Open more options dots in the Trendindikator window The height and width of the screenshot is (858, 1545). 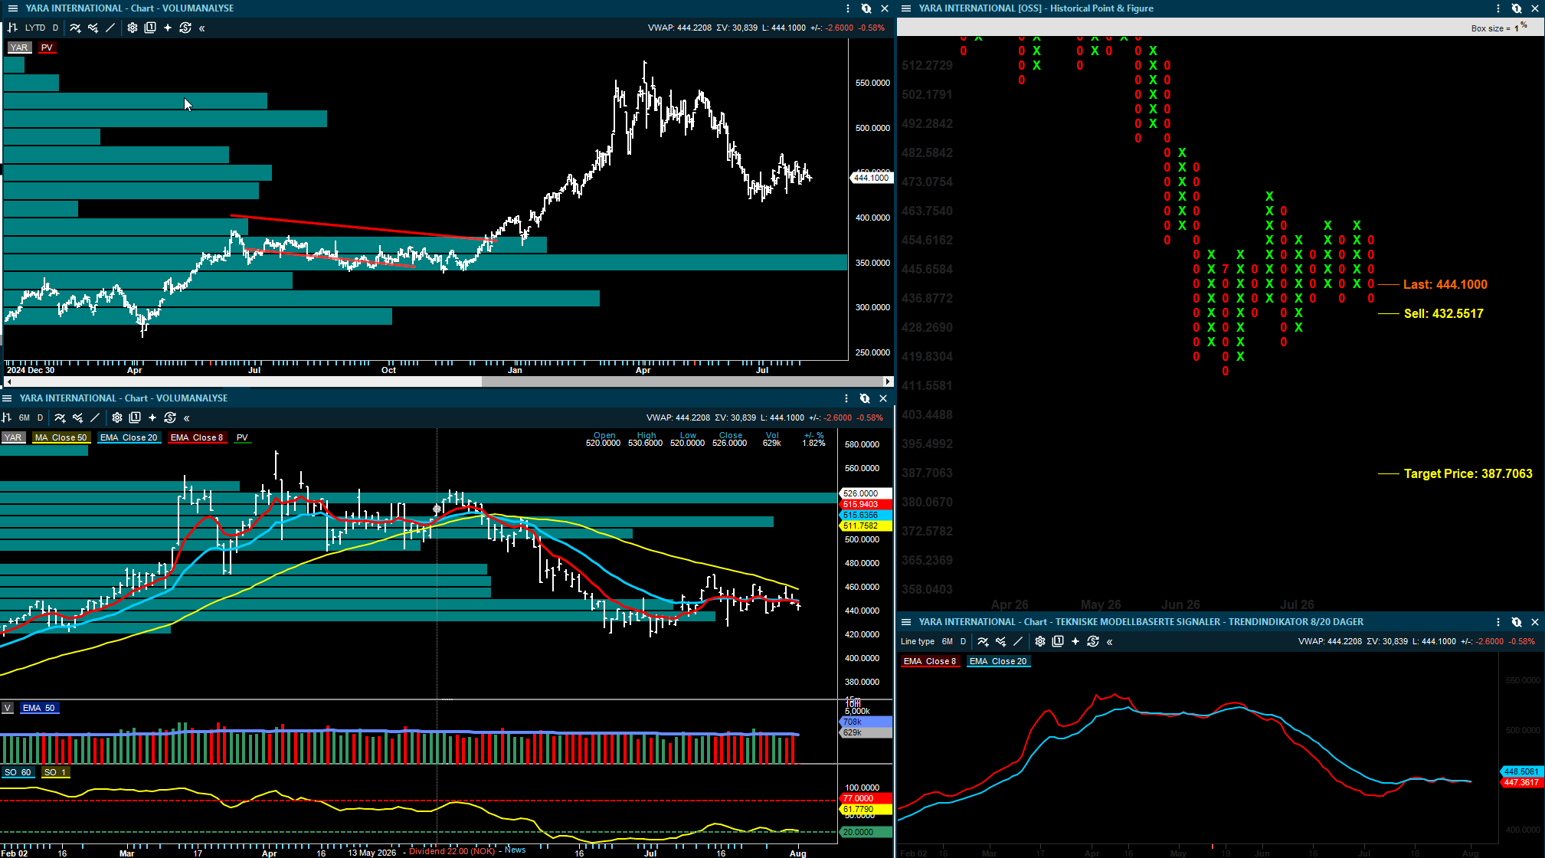coord(1498,622)
